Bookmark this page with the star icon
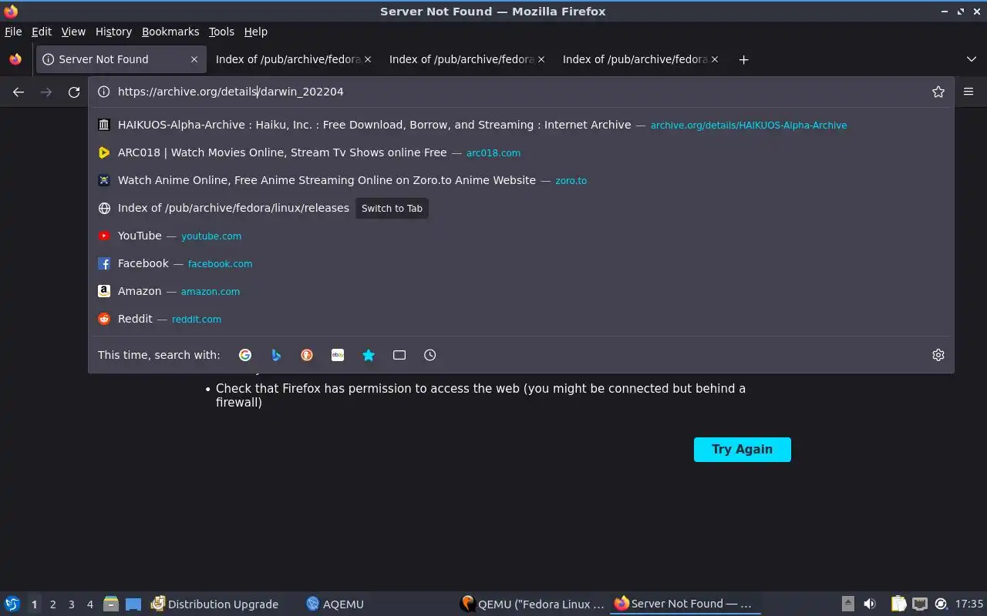Image resolution: width=987 pixels, height=616 pixels. pyautogui.click(x=938, y=92)
